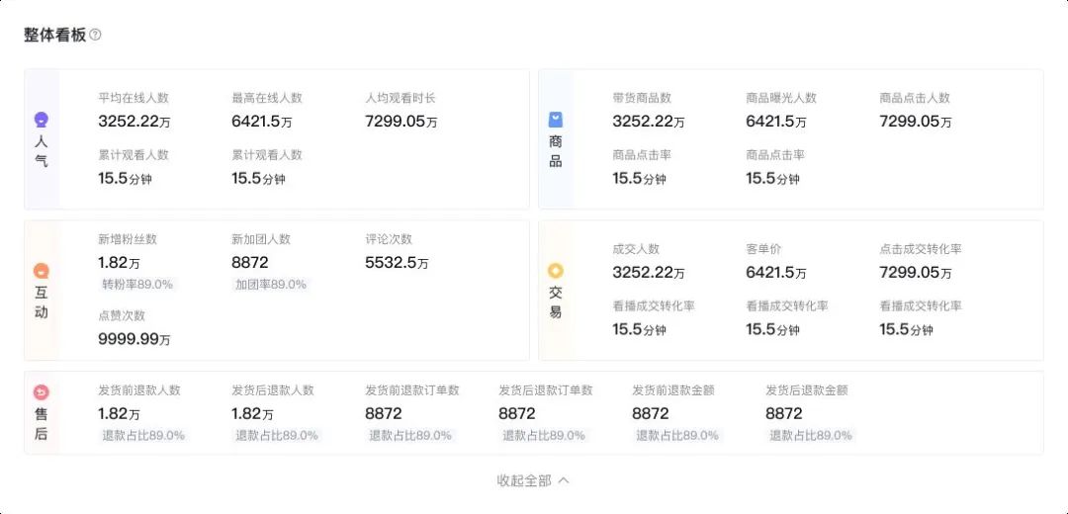The height and width of the screenshot is (514, 1068).
Task: Select the 转粉率89.0% tag
Action: click(137, 285)
